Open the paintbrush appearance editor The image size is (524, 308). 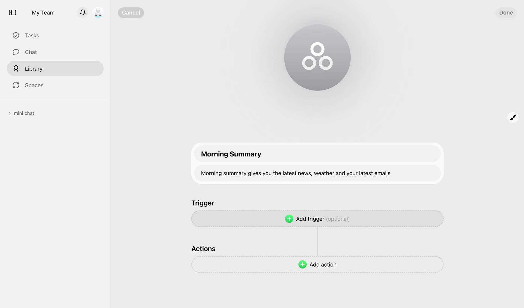513,117
